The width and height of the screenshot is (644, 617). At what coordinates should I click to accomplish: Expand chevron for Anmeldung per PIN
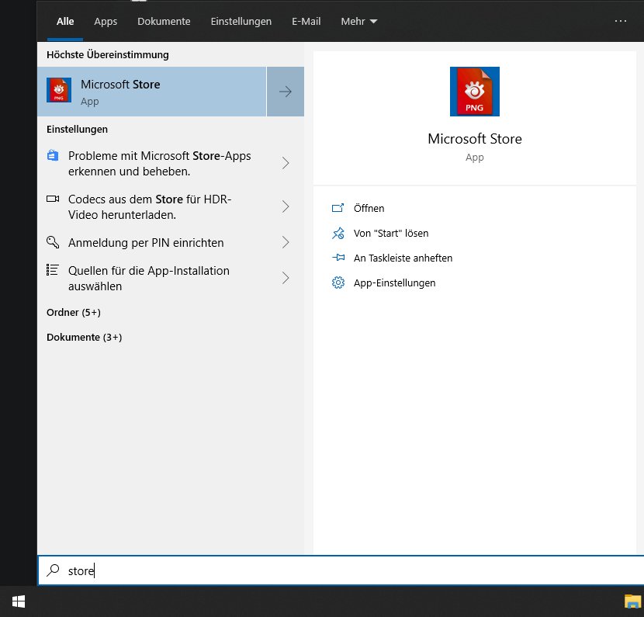click(286, 242)
